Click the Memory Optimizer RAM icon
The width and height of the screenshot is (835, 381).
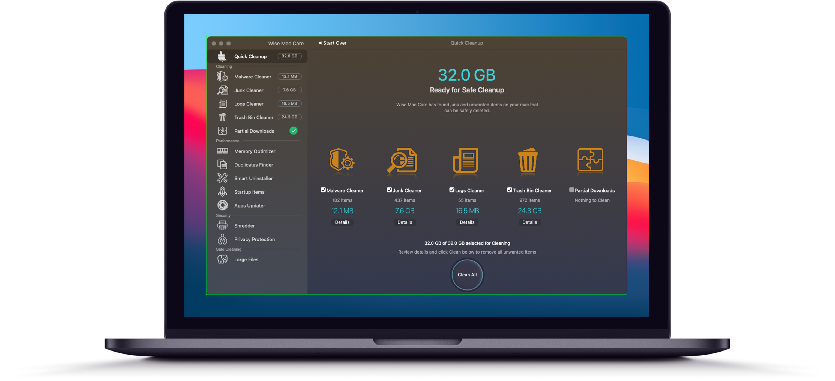click(x=222, y=151)
